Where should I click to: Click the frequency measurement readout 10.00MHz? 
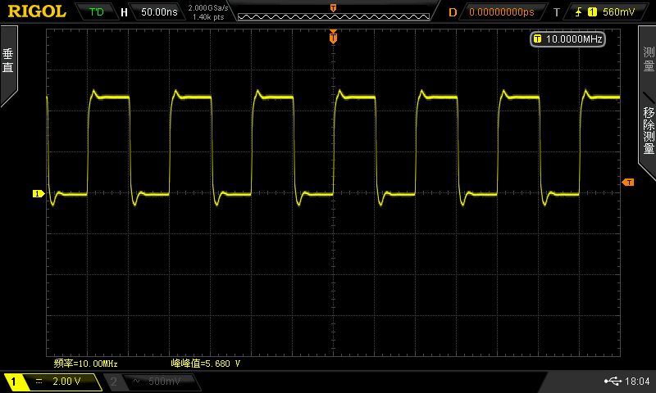coord(86,364)
